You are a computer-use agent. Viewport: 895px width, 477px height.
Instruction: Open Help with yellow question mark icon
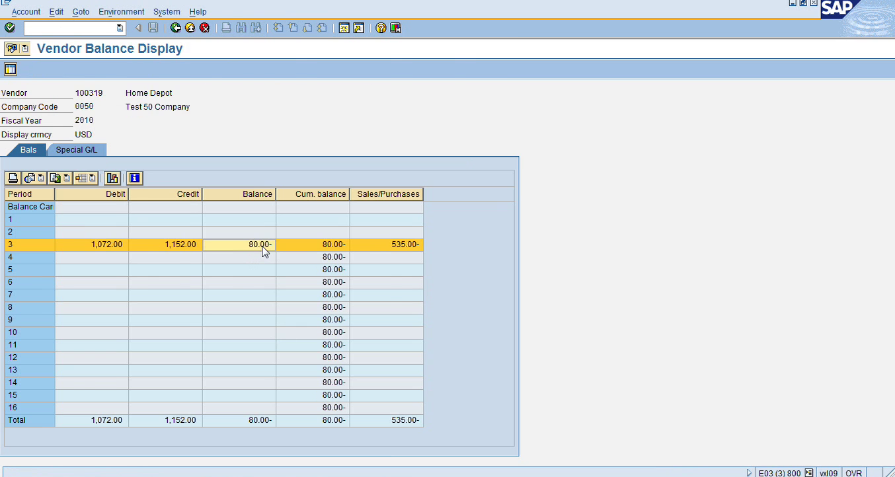click(381, 28)
